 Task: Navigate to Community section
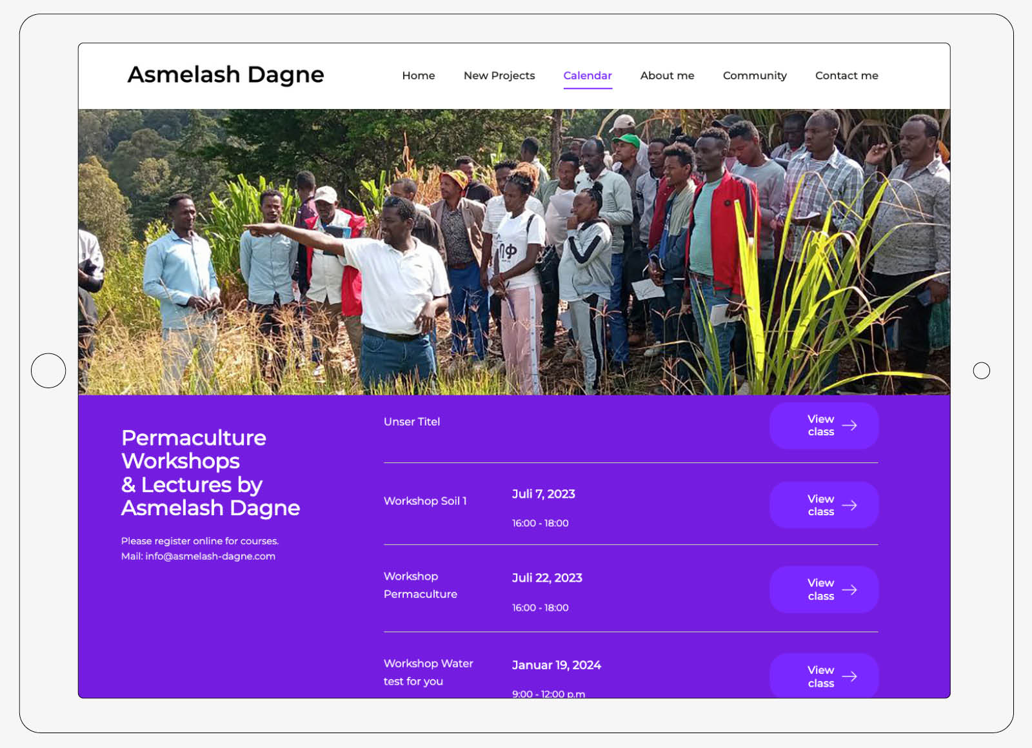point(755,75)
